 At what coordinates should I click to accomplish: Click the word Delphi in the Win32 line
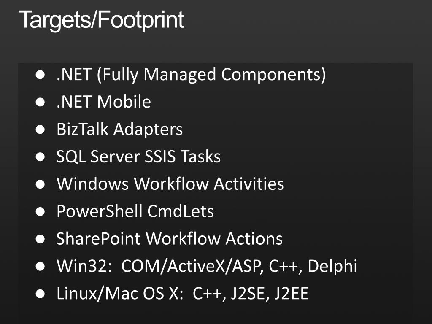point(332,266)
